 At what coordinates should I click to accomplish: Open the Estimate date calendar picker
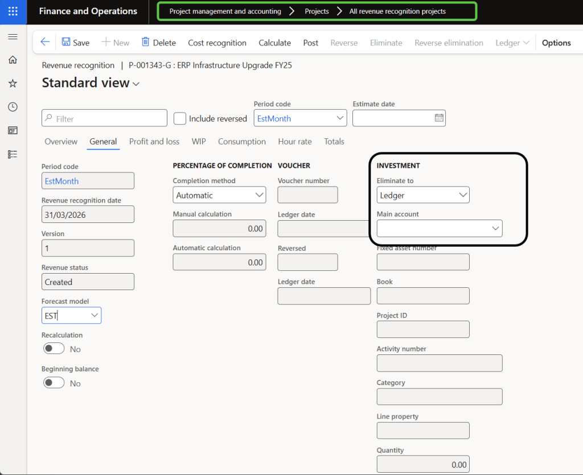pyautogui.click(x=439, y=118)
